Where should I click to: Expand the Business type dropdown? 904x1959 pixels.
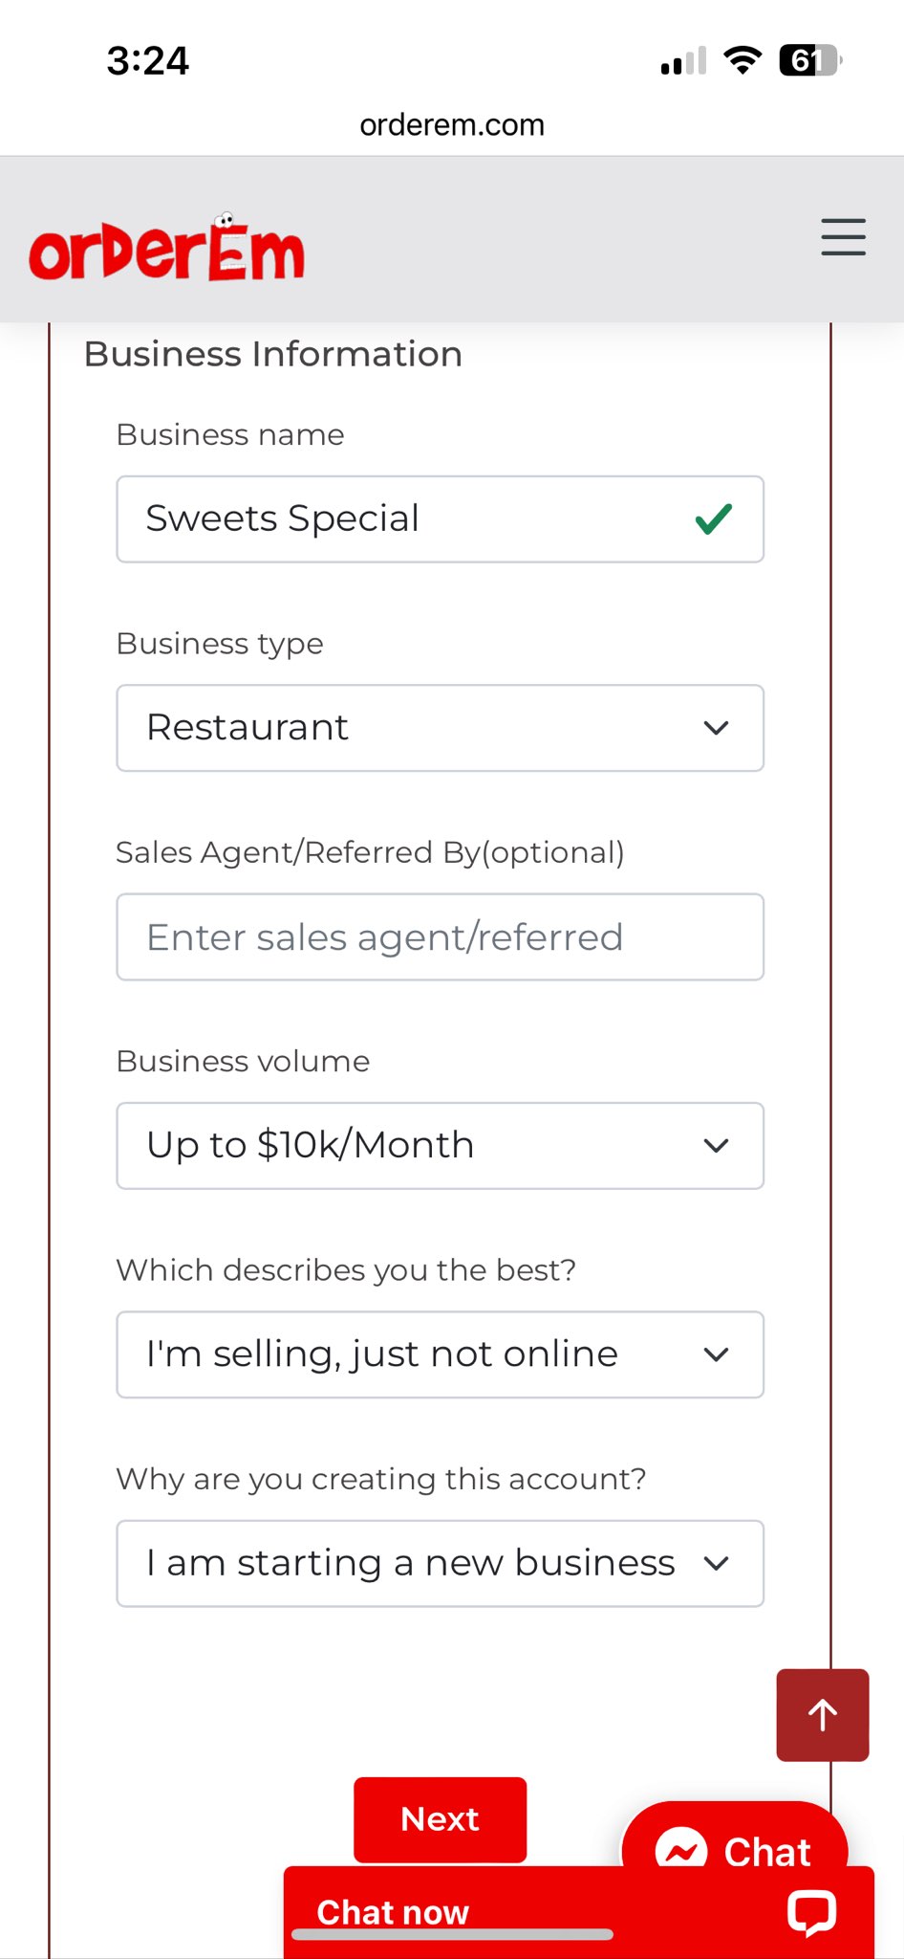click(440, 728)
